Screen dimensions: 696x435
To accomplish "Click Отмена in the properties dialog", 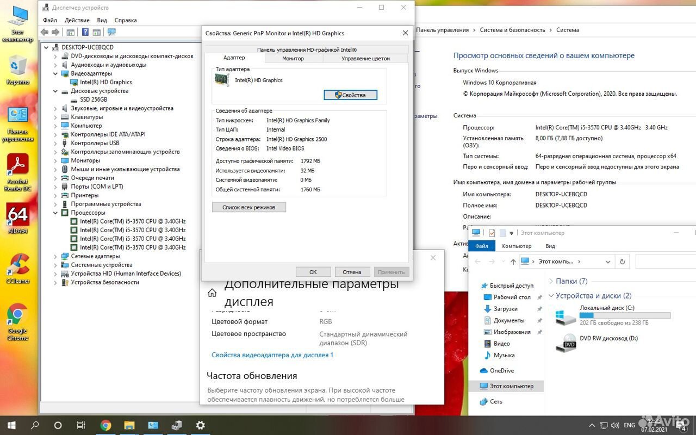I will pyautogui.click(x=352, y=272).
